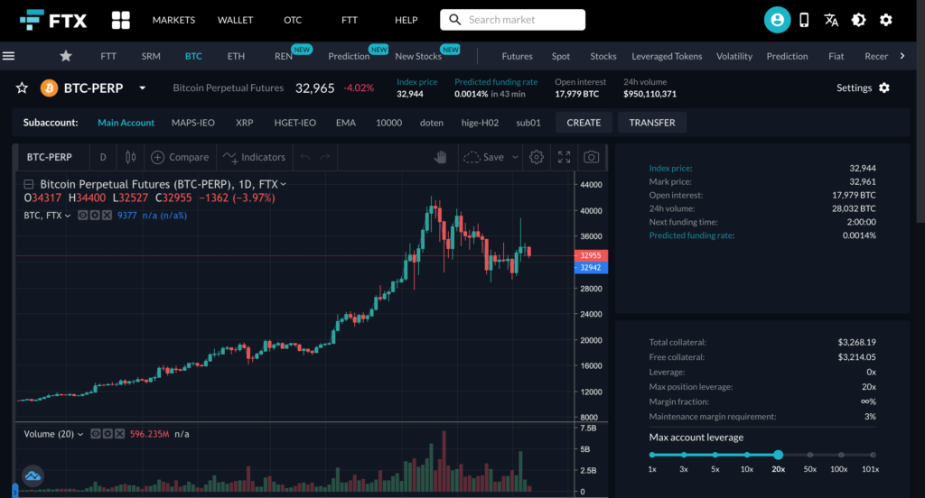Set leverage slider to 1x mark
The height and width of the screenshot is (498, 925).
pos(652,455)
